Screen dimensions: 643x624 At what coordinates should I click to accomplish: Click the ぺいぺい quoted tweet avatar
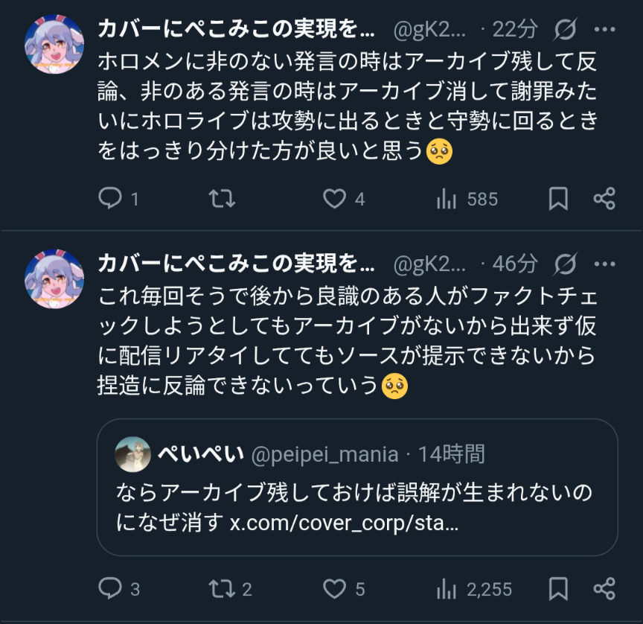click(133, 453)
